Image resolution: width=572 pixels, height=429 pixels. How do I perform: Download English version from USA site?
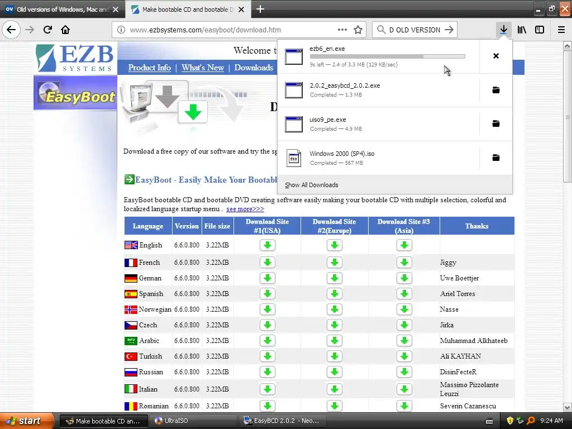pos(268,245)
